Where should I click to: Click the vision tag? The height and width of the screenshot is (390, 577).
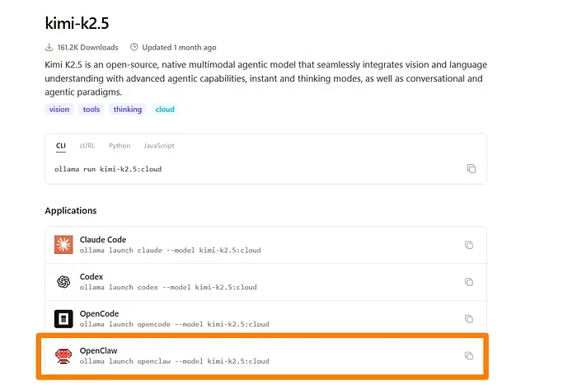pyautogui.click(x=59, y=110)
